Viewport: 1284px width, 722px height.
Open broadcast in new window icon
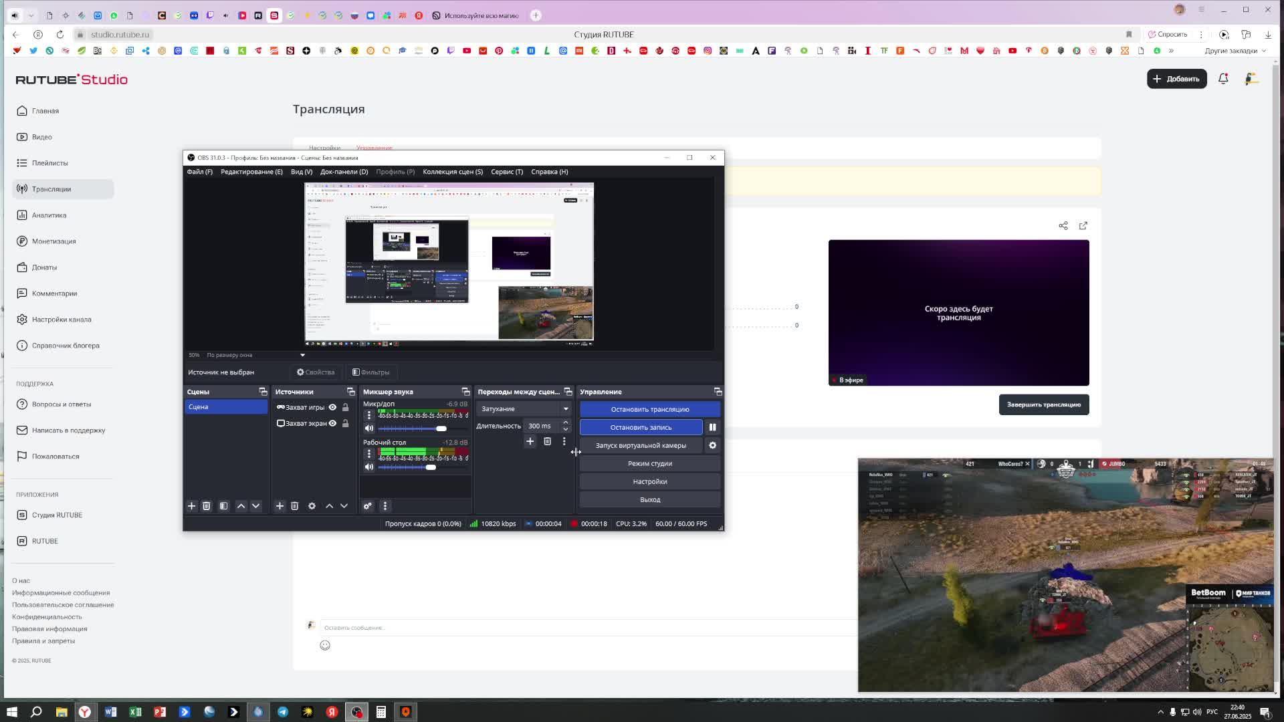(1083, 225)
